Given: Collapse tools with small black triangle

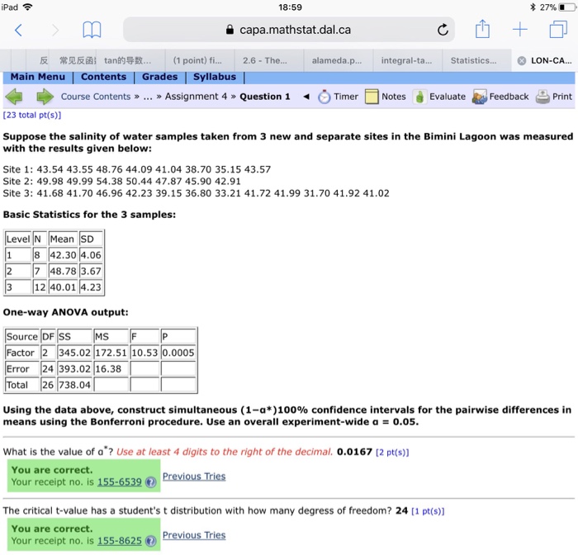Looking at the screenshot, I should click(306, 97).
